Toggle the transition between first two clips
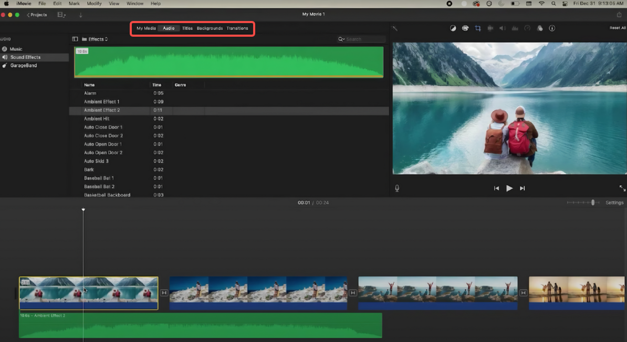This screenshot has height=342, width=627. coord(164,293)
